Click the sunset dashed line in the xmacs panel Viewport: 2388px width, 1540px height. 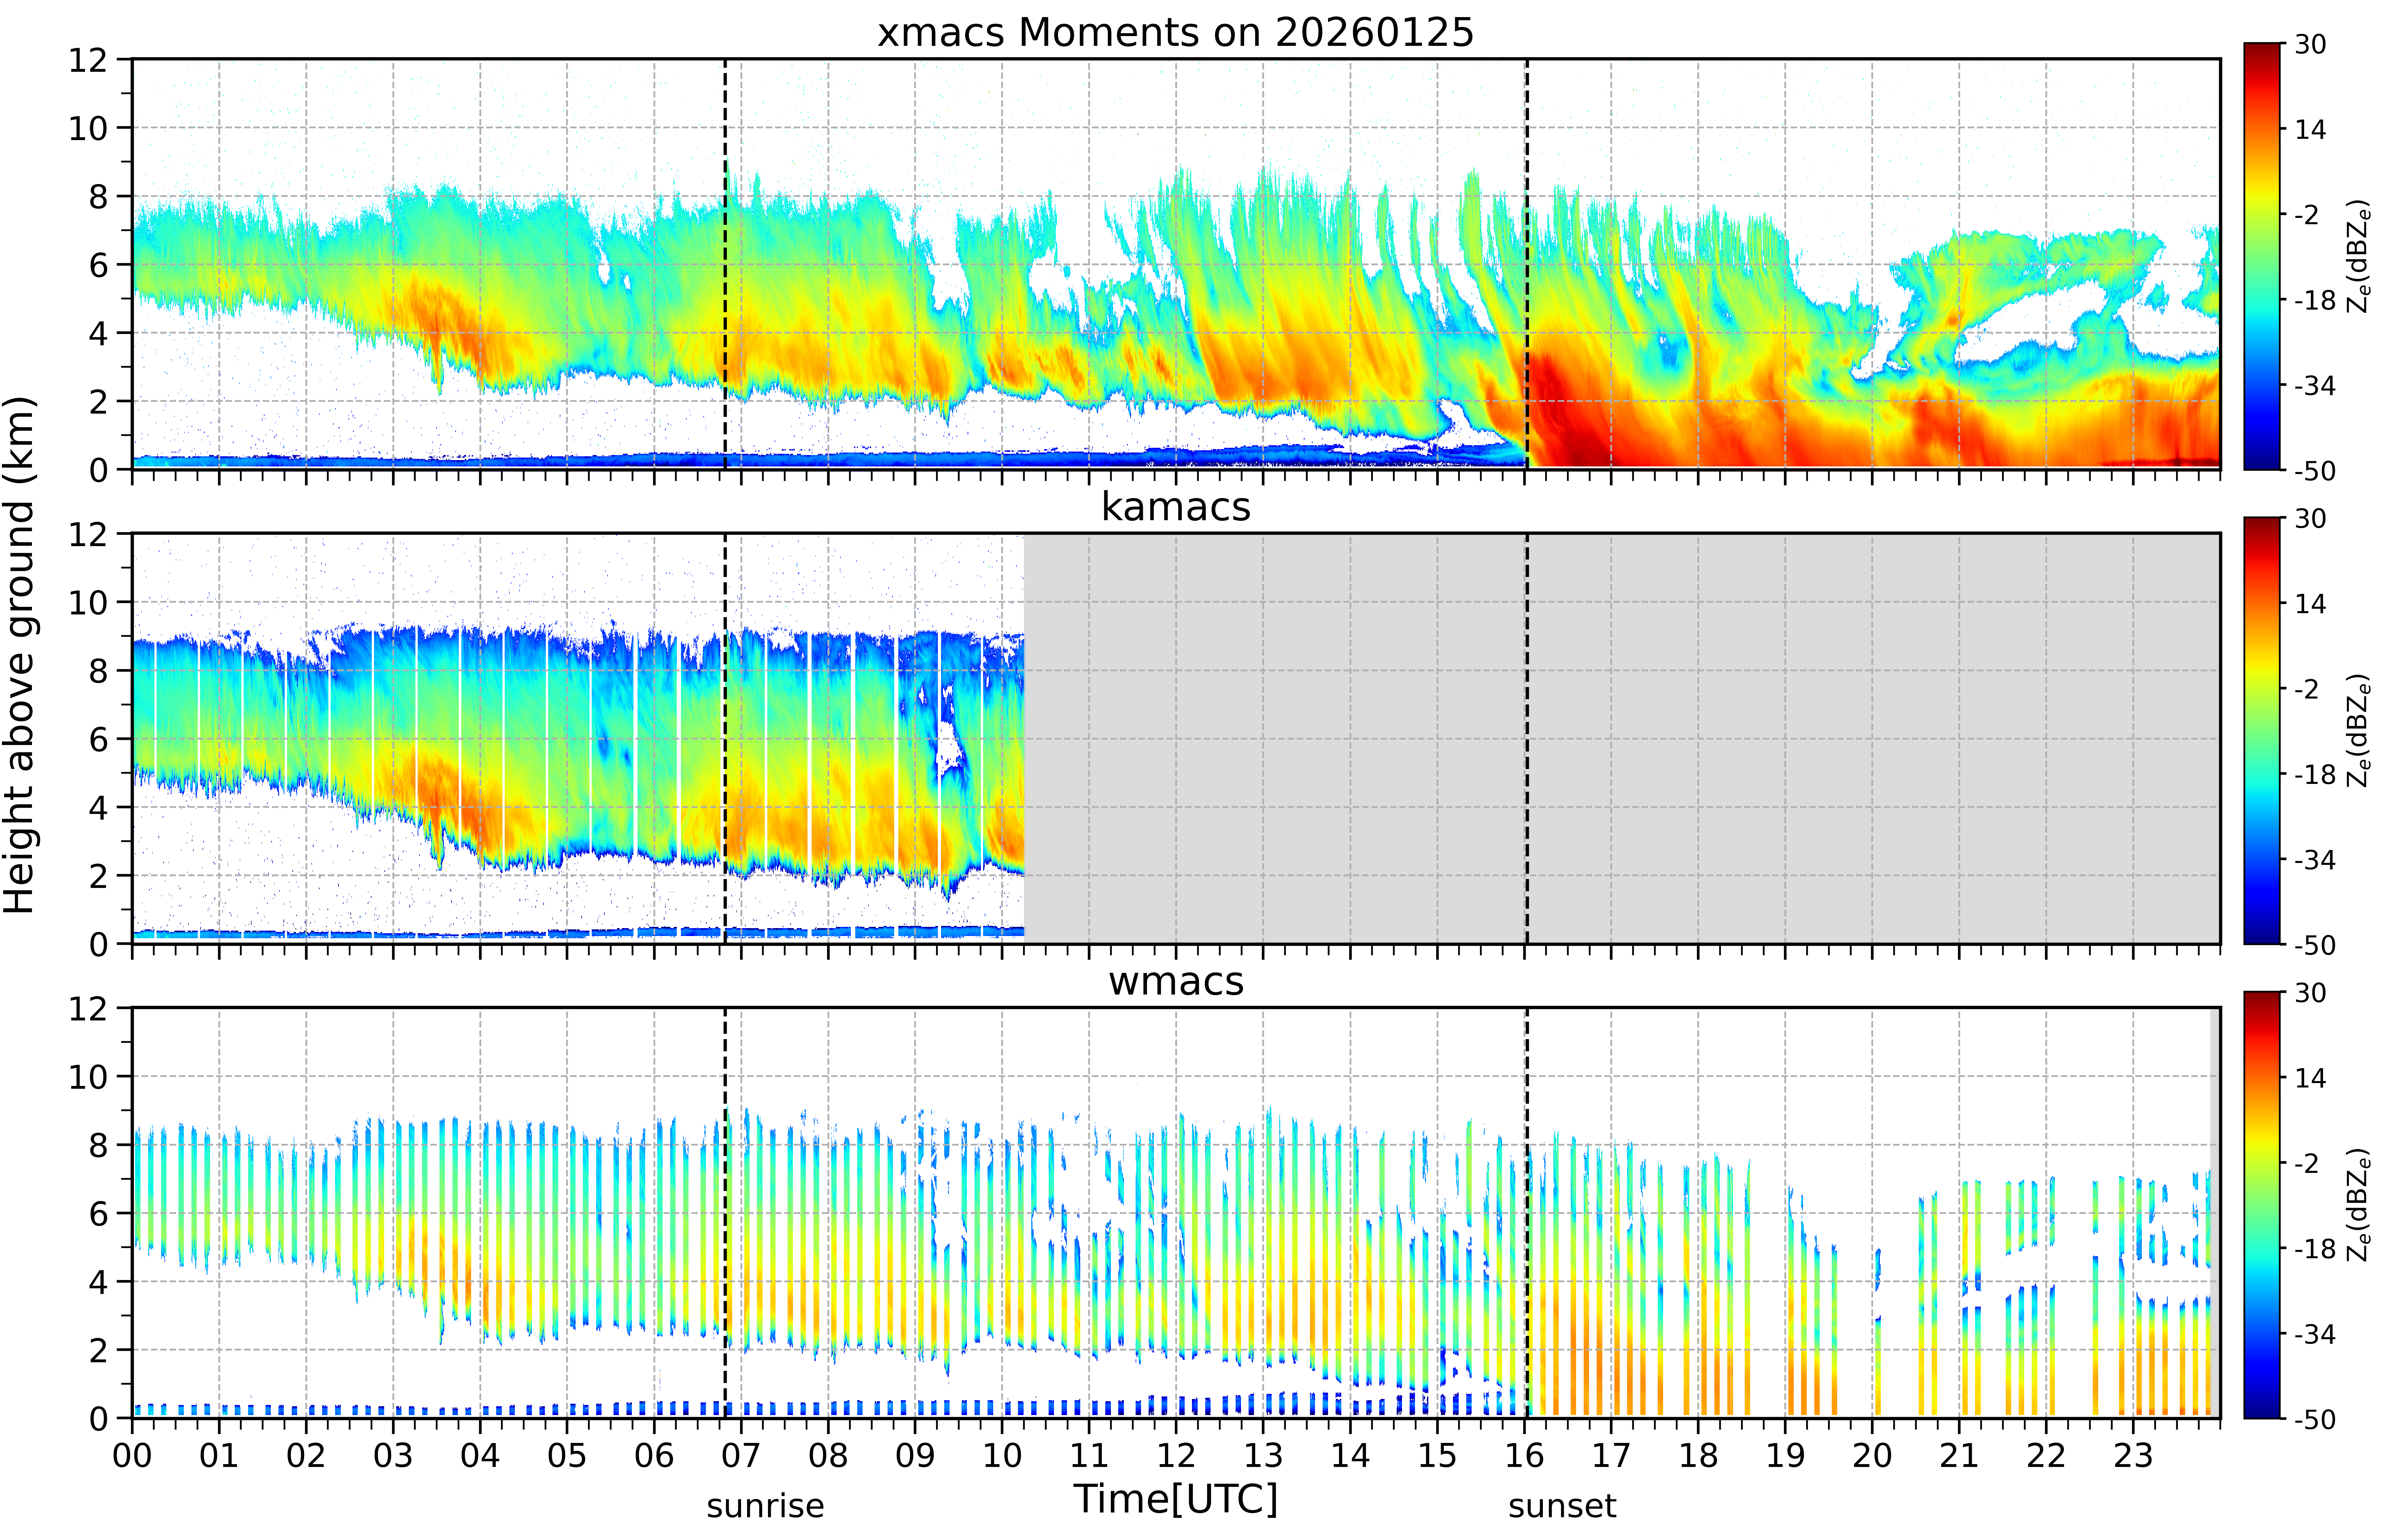[x=1527, y=264]
